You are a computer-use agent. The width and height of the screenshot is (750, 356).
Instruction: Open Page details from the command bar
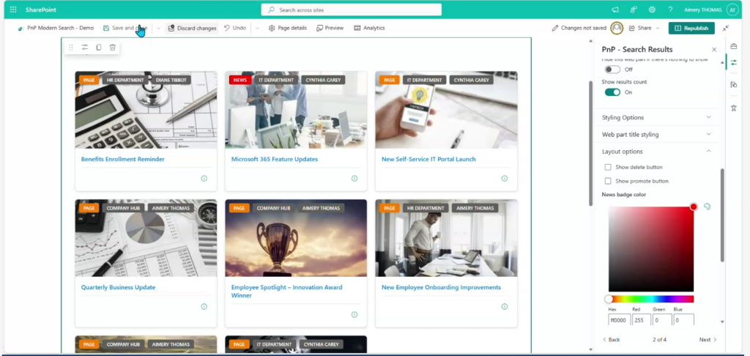[x=287, y=28]
